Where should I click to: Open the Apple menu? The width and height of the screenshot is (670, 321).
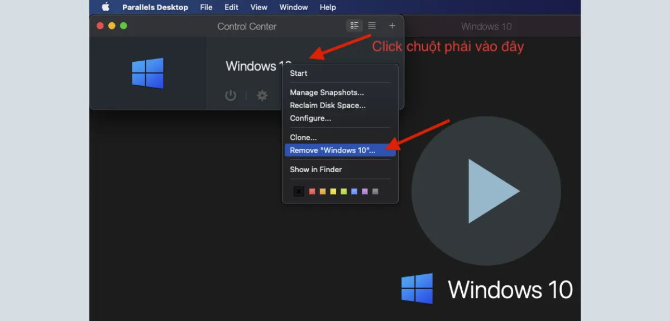106,7
